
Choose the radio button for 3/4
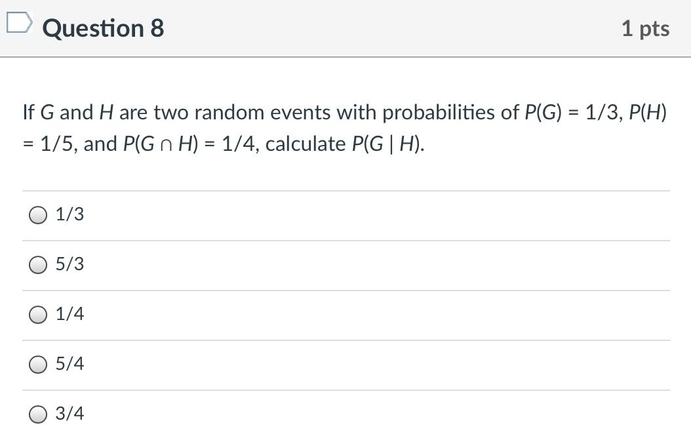pyautogui.click(x=38, y=414)
